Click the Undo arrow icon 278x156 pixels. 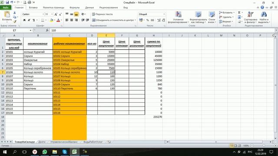coord(12,3)
